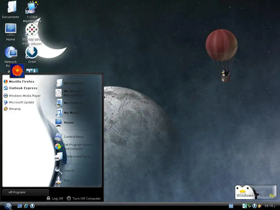The image size is (280, 210).
Task: Open Home from the Start menu's right column
Action: click(65, 122)
